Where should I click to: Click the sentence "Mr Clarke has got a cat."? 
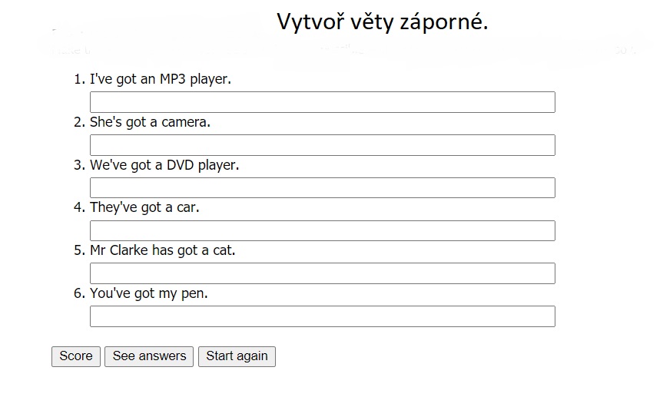(162, 250)
